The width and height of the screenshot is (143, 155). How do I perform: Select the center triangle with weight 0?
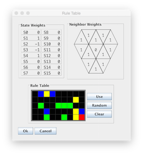96,49
